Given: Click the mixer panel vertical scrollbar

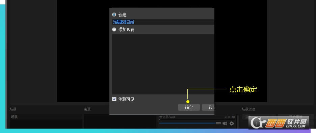Looking at the screenshot, I should tap(238, 121).
